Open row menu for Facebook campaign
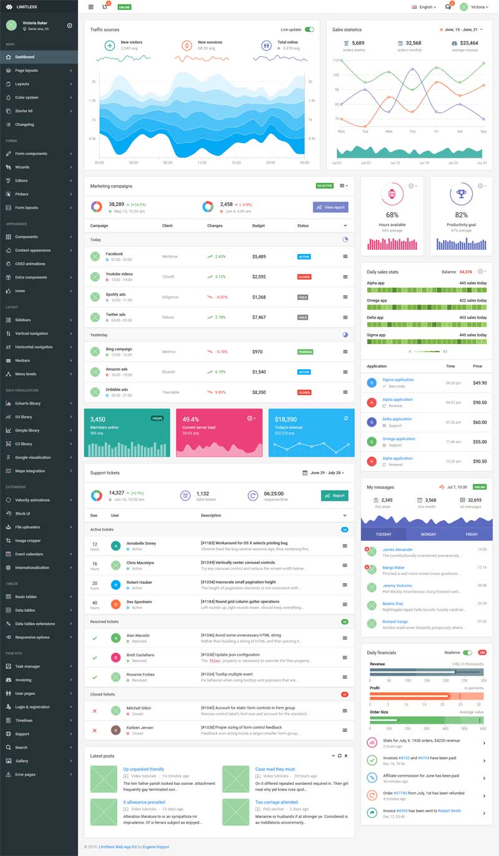499x856 pixels. [x=345, y=257]
